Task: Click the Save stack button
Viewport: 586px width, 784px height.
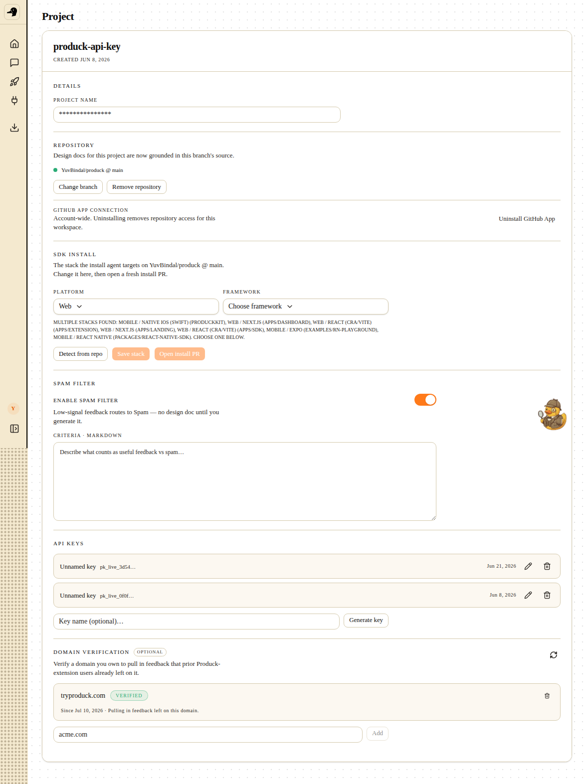Action: coord(131,354)
